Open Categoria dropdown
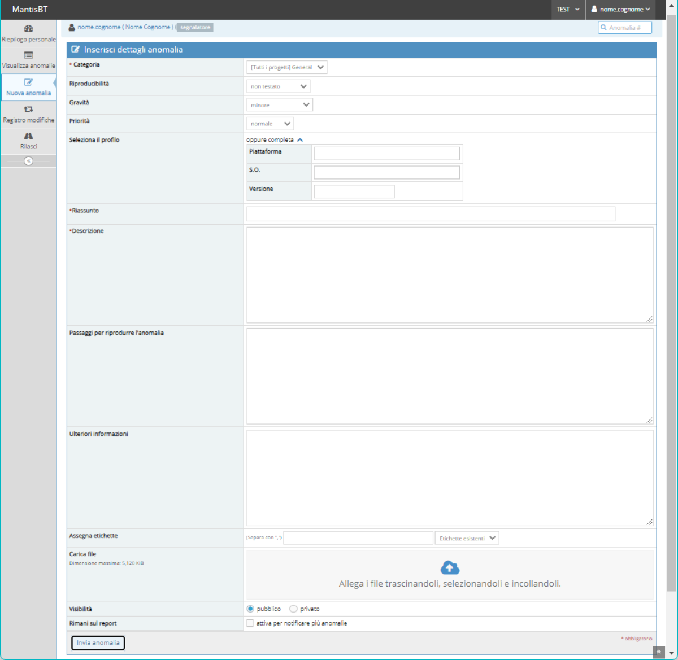Image resolution: width=678 pixels, height=660 pixels. pyautogui.click(x=286, y=68)
